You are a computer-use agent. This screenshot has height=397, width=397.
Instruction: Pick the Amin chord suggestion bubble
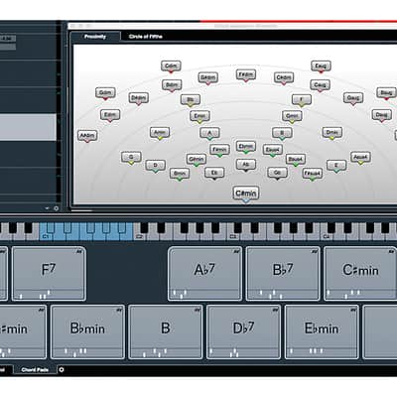click(160, 133)
